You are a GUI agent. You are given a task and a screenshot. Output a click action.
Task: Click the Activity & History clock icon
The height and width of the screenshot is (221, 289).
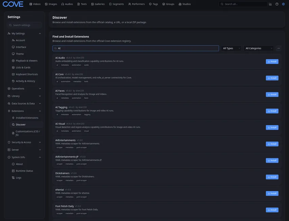pos(13,81)
